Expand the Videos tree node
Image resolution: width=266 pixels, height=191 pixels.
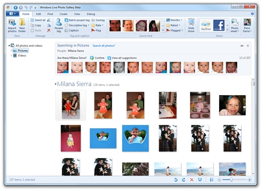click(x=11, y=55)
